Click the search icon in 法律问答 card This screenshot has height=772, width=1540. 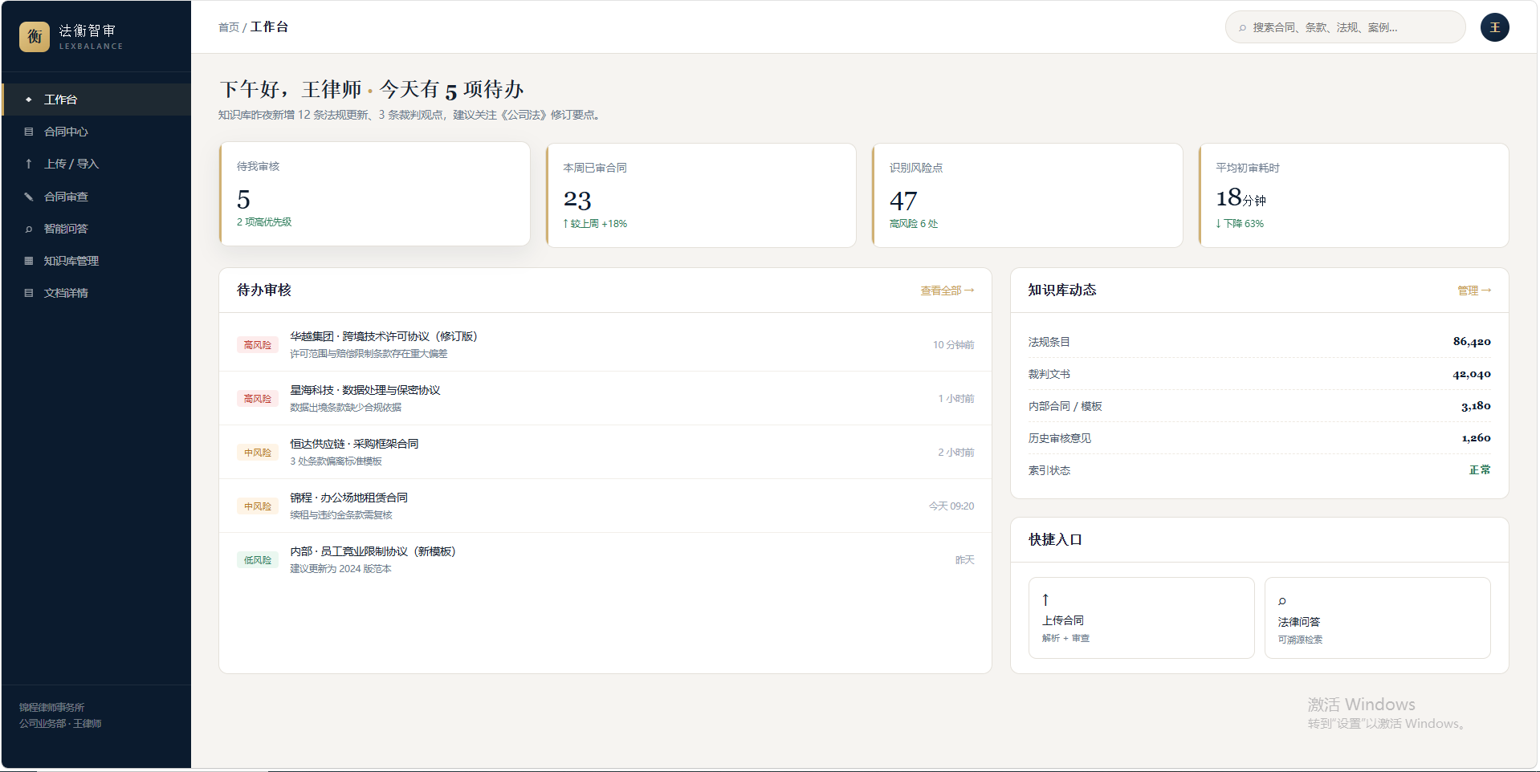pyautogui.click(x=1282, y=601)
